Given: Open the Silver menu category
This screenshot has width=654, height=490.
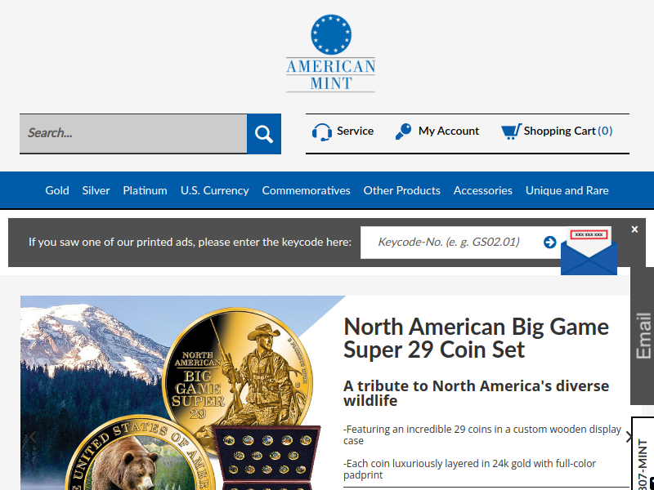Looking at the screenshot, I should click(x=96, y=190).
